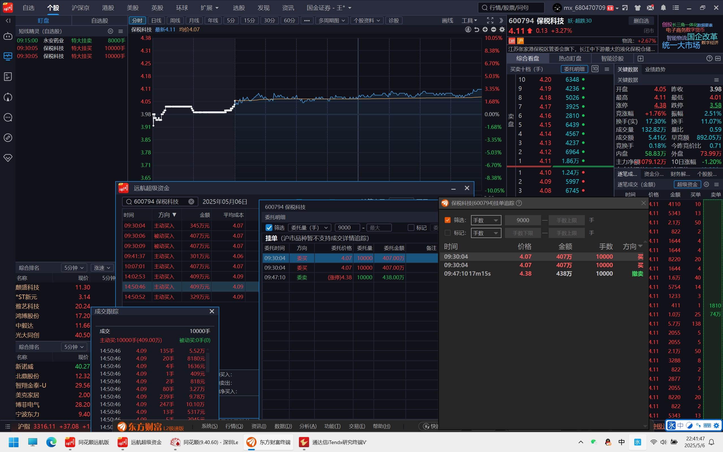Open 5分钟 dropdown in upper 综合排名
The width and height of the screenshot is (723, 452).
[74, 268]
